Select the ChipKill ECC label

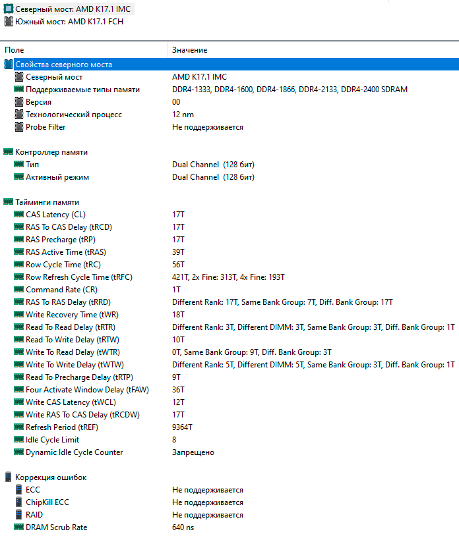point(47,502)
